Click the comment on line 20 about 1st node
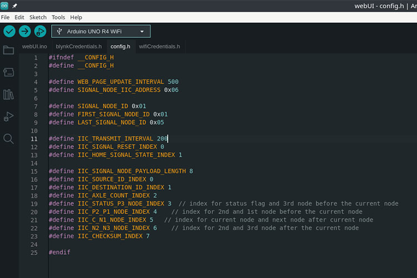 267,212
